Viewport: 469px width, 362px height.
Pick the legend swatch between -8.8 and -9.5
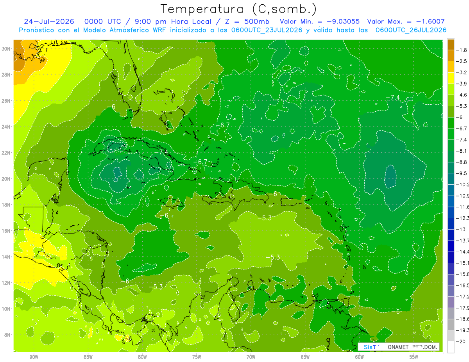pos(451,168)
